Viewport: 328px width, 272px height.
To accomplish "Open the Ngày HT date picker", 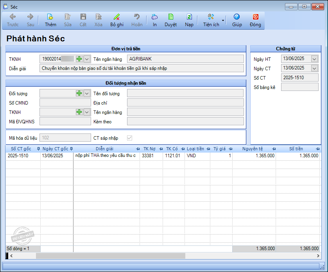I will click(314, 59).
